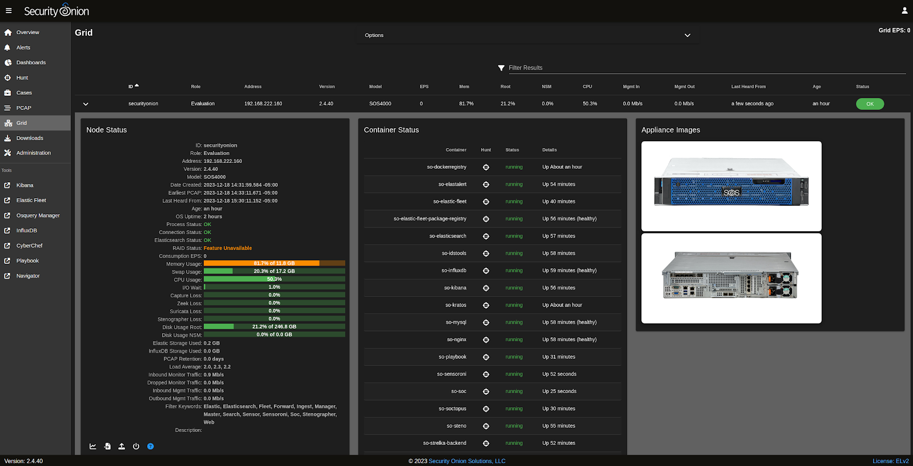Sort grid by CPU column header

tap(587, 87)
